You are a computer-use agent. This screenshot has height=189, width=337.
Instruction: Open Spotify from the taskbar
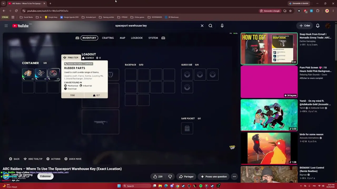201,186
